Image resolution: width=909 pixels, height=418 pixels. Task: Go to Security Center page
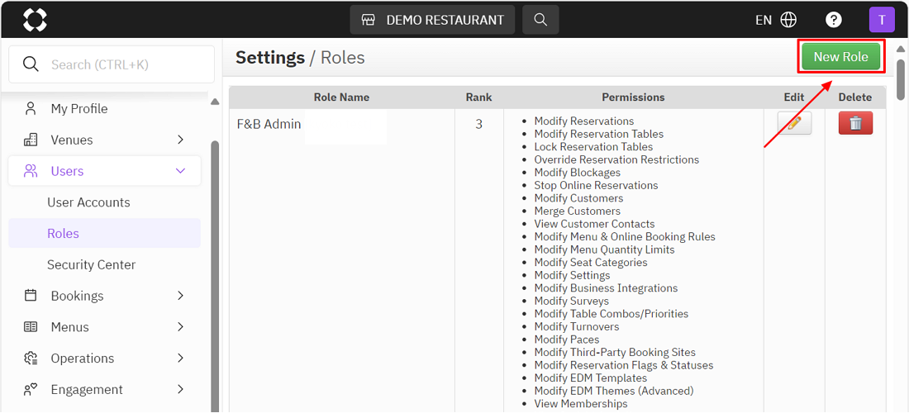tap(91, 265)
